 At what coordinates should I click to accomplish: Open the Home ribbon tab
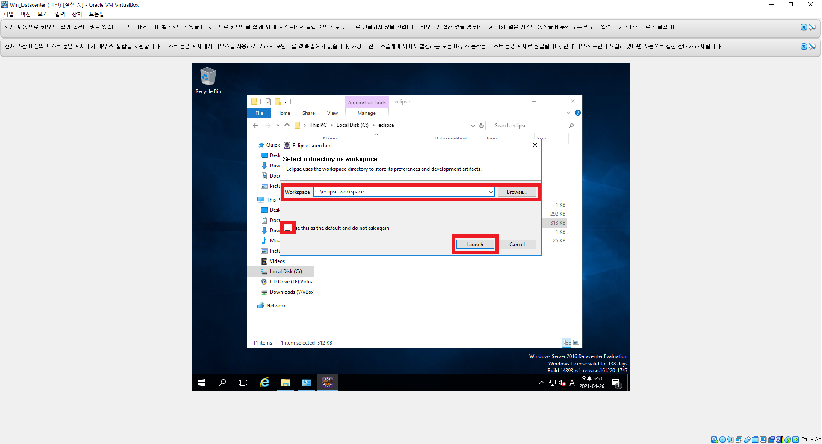284,113
